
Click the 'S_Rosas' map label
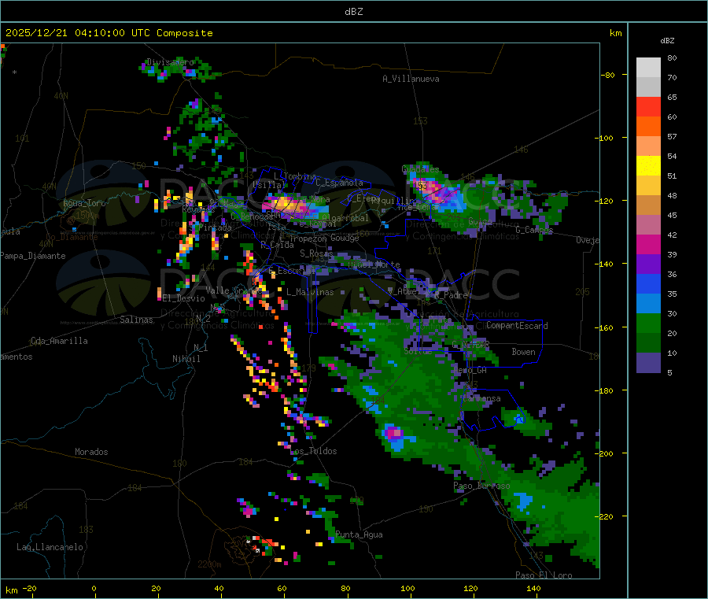316,253
